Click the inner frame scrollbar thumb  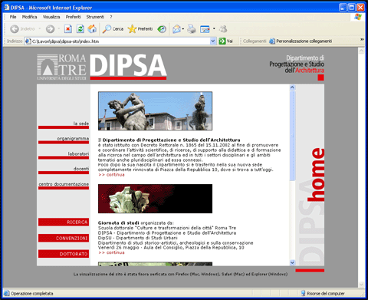pos(292,136)
